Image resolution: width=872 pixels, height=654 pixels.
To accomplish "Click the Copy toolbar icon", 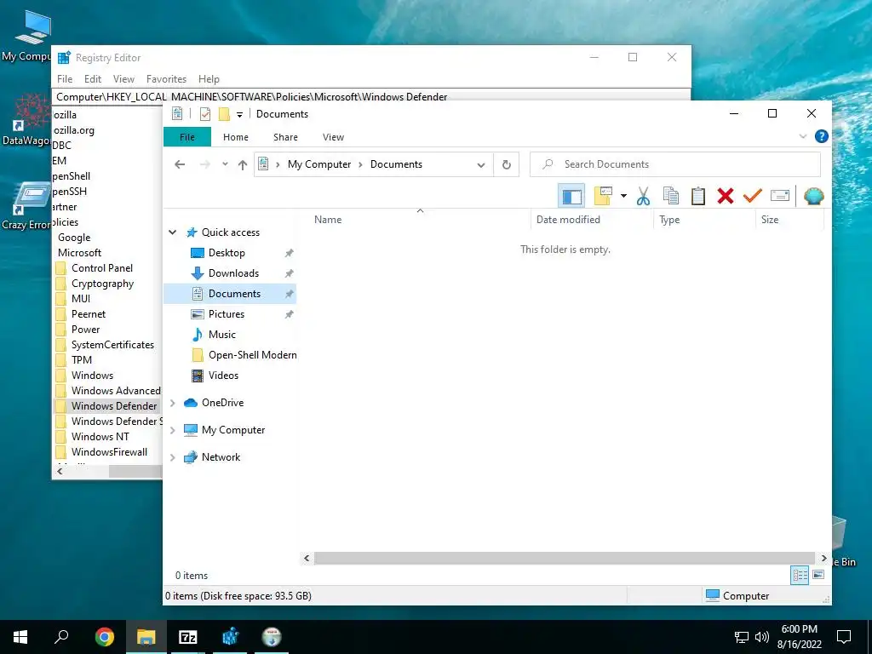I will [x=671, y=196].
